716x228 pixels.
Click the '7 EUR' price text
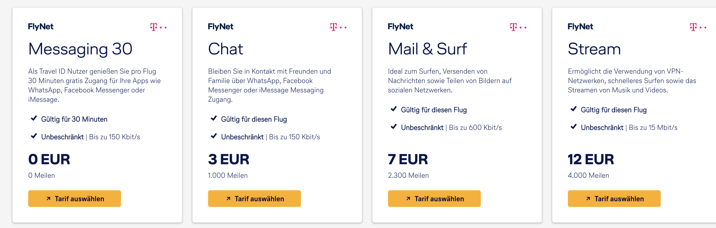[408, 160]
